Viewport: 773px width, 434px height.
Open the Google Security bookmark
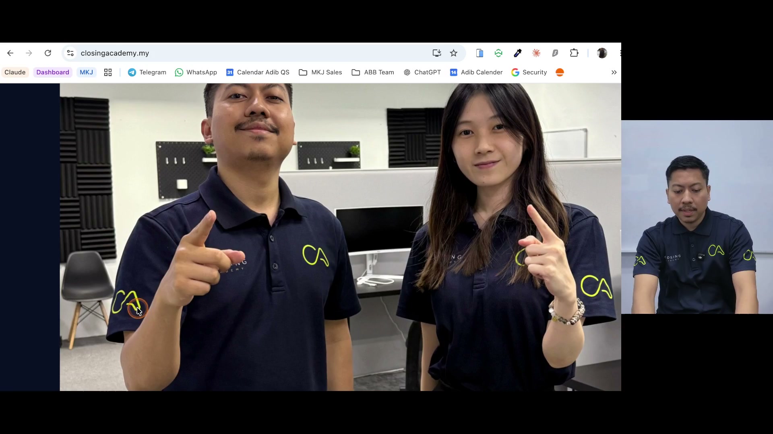click(529, 72)
